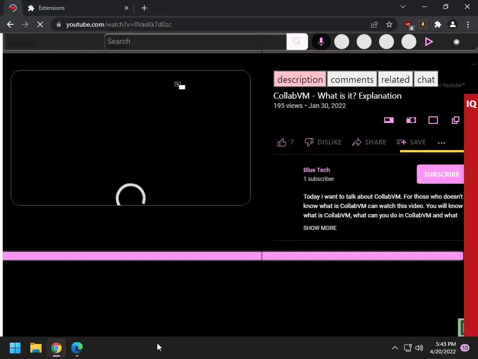Screen dimensions: 478x359
Task: Subscribe to Blue Tech channel
Action: point(441,174)
